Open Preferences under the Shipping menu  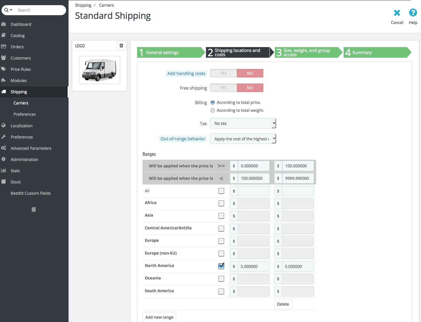click(x=25, y=114)
